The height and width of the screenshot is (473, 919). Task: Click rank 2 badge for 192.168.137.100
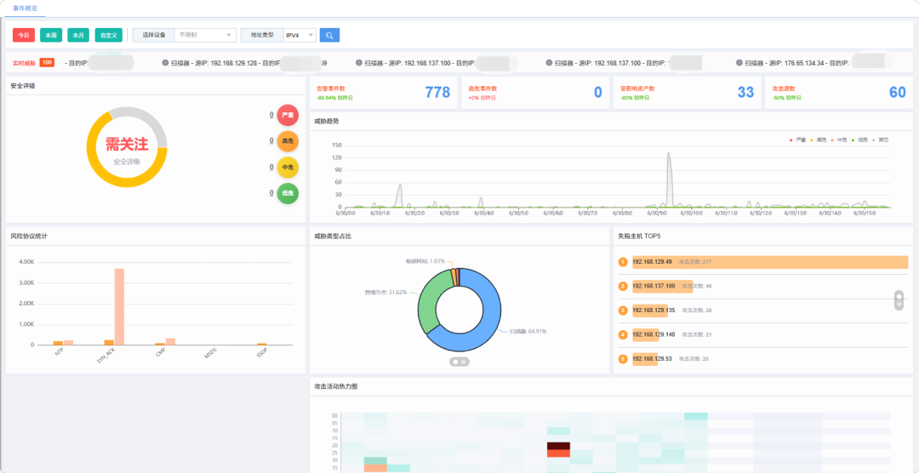(623, 286)
